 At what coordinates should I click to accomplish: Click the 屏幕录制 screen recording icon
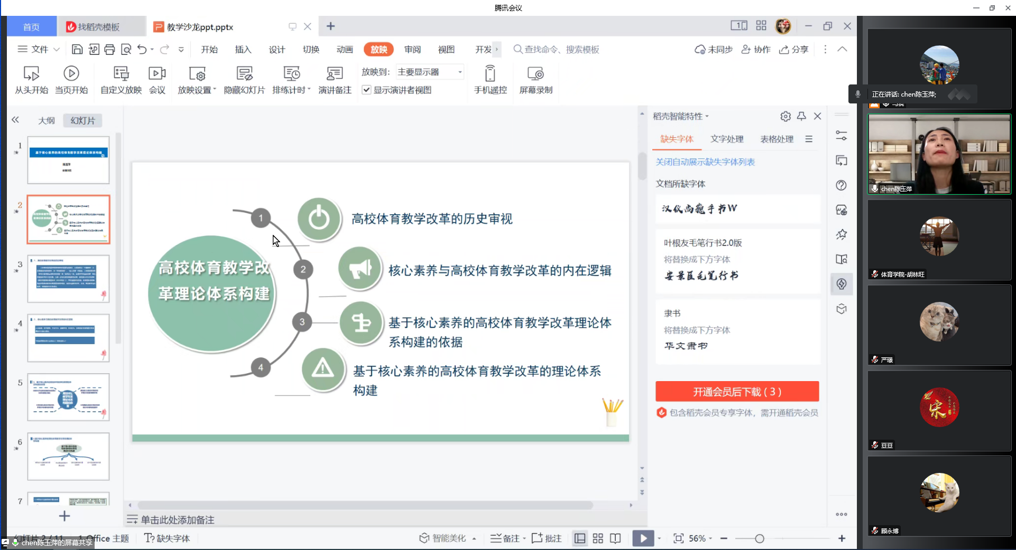point(535,74)
